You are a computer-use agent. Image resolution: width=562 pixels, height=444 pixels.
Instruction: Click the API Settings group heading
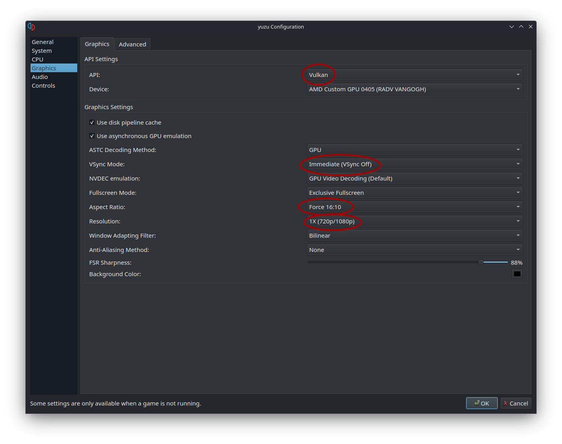pos(101,59)
